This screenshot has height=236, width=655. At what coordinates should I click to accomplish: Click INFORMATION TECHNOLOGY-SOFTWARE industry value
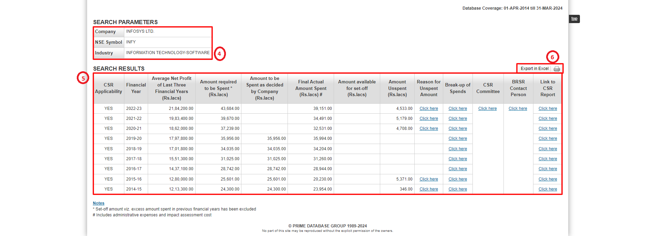click(x=168, y=53)
